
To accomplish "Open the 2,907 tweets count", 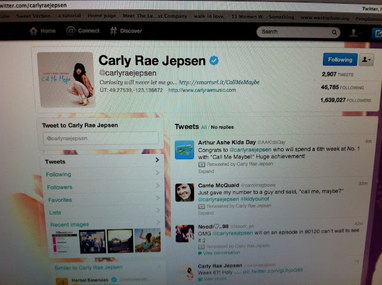I will click(x=337, y=75).
